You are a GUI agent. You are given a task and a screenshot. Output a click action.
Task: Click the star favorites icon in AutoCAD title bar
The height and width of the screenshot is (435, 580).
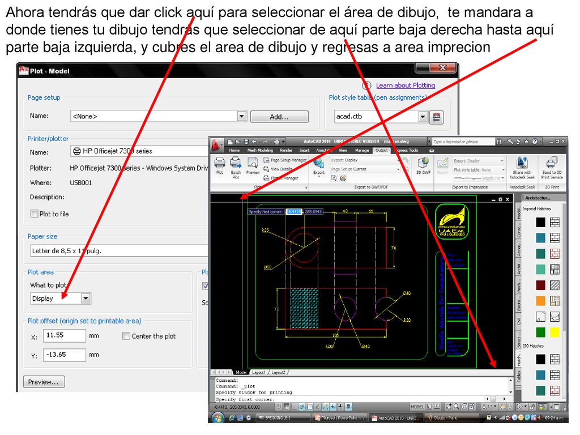526,141
